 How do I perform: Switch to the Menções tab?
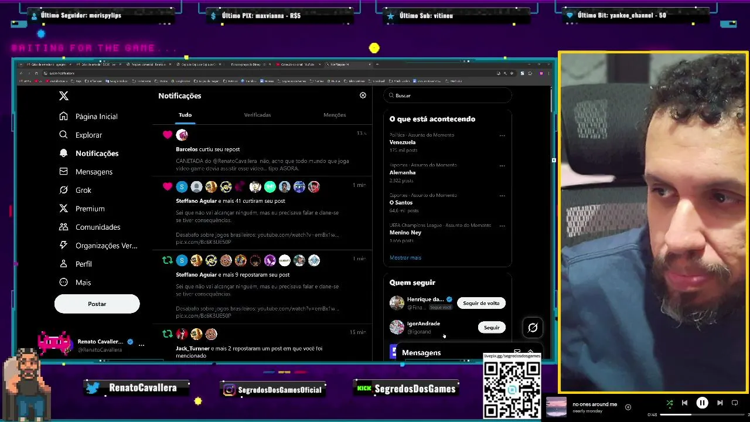tap(335, 115)
